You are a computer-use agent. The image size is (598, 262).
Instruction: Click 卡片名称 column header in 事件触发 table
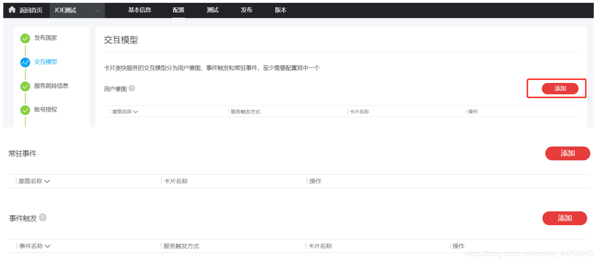coord(320,246)
